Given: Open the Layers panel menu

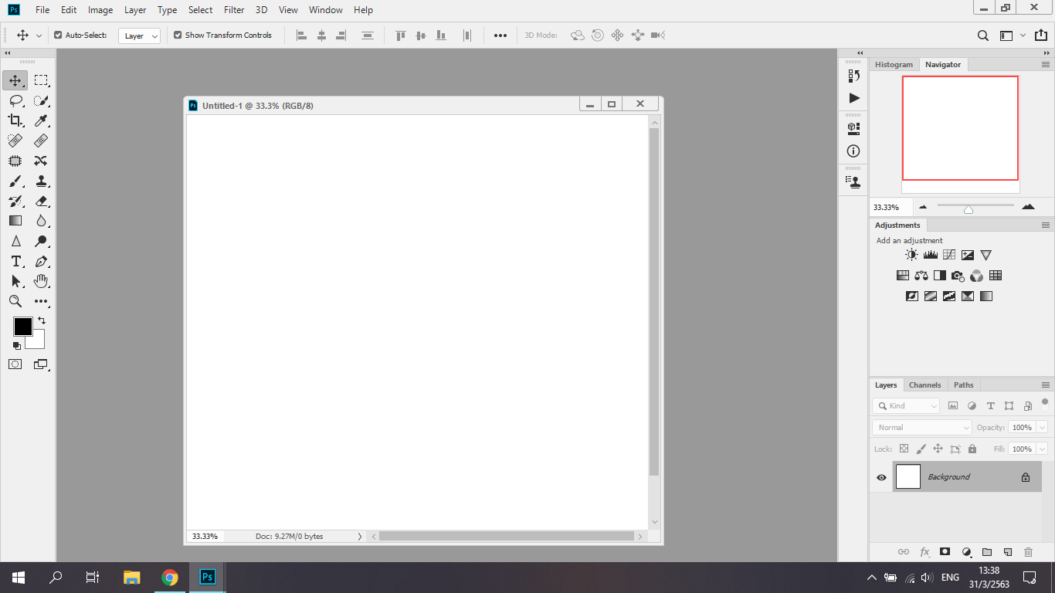Looking at the screenshot, I should pos(1046,385).
